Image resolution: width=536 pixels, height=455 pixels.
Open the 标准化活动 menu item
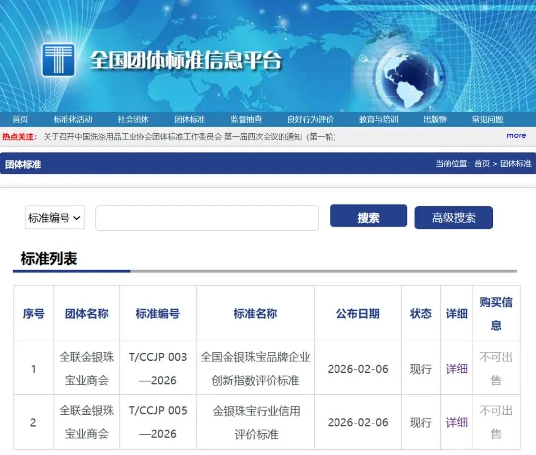73,119
